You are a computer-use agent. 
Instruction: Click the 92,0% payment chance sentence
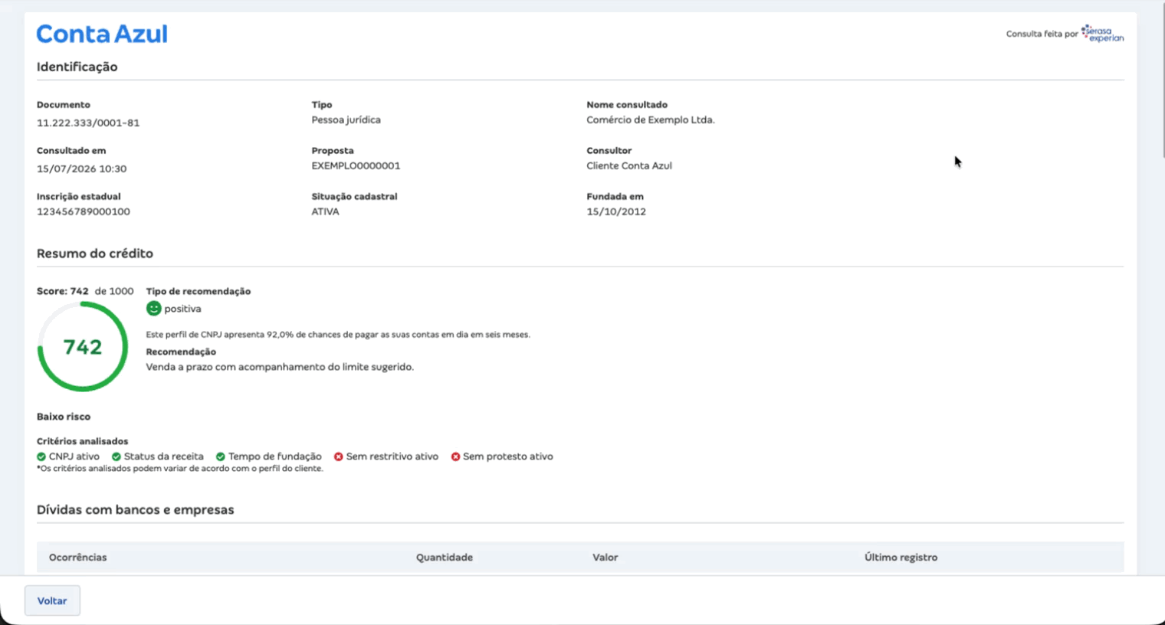(x=338, y=335)
